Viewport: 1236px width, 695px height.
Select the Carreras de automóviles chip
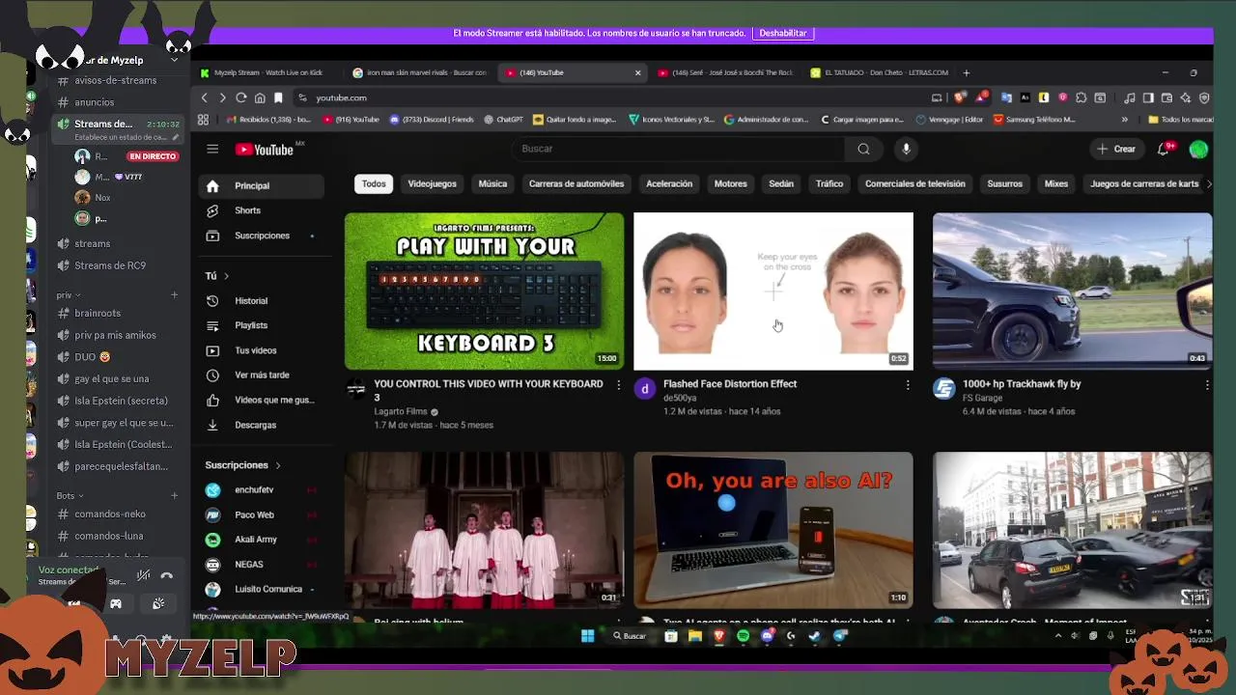click(x=576, y=183)
